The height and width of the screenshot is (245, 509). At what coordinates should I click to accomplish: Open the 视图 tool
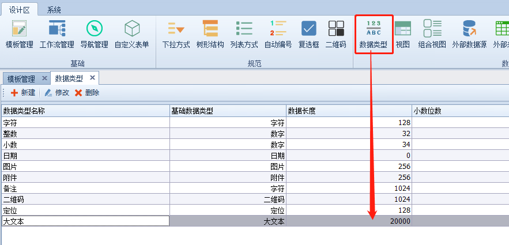tap(402, 33)
